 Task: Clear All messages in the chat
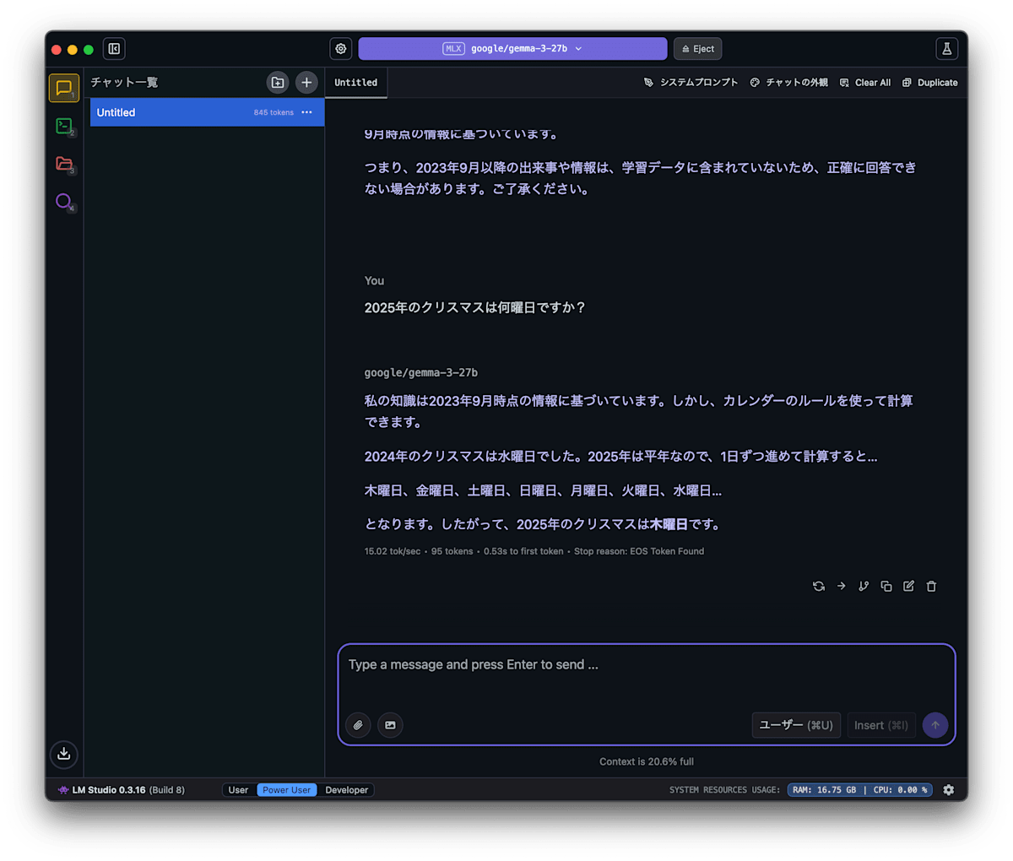(865, 83)
